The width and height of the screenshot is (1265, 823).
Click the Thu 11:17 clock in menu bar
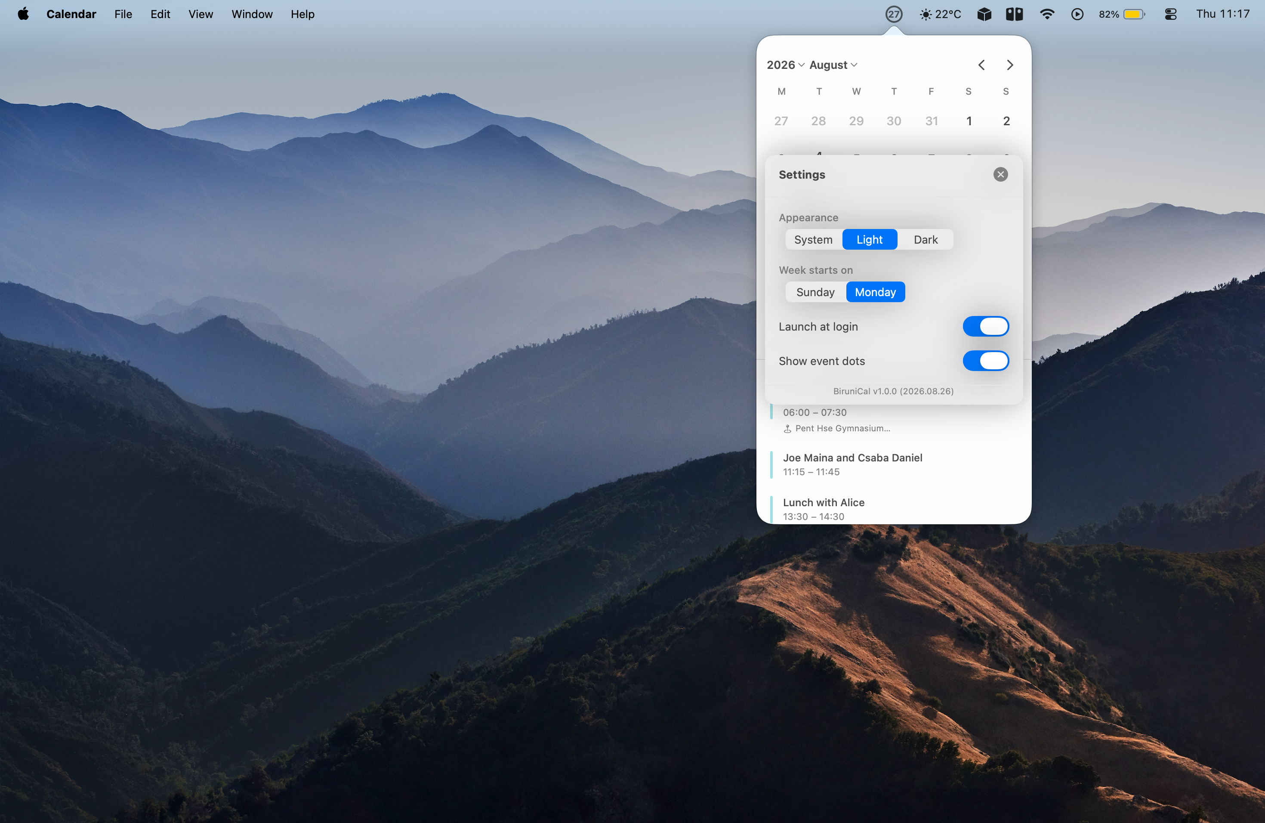coord(1222,14)
